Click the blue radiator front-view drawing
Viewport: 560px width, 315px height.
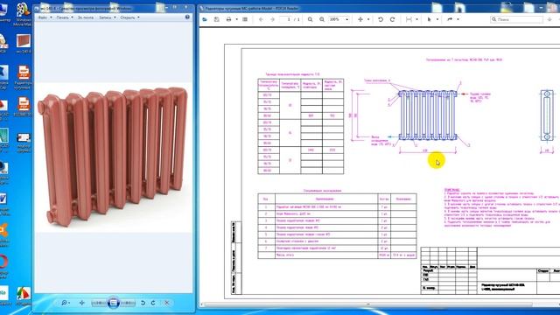tap(428, 115)
